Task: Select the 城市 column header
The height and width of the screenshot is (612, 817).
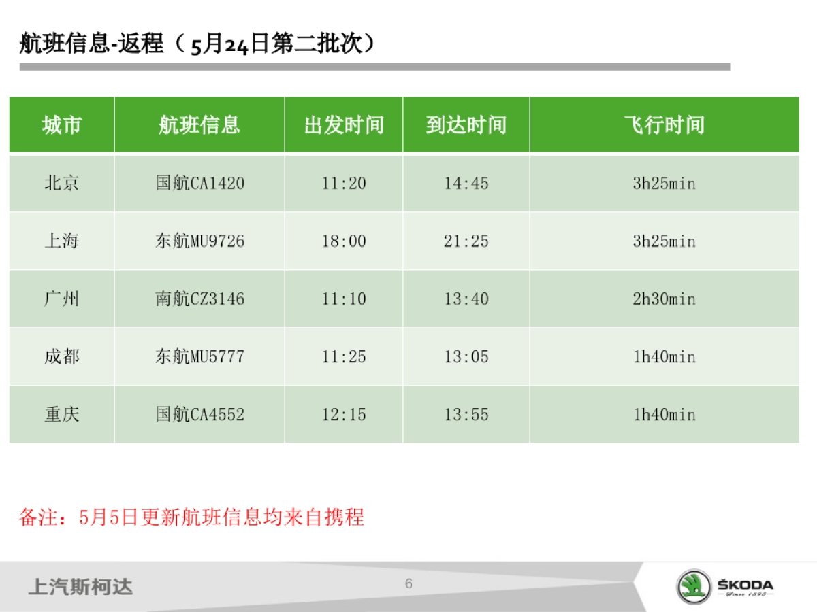Action: point(61,124)
